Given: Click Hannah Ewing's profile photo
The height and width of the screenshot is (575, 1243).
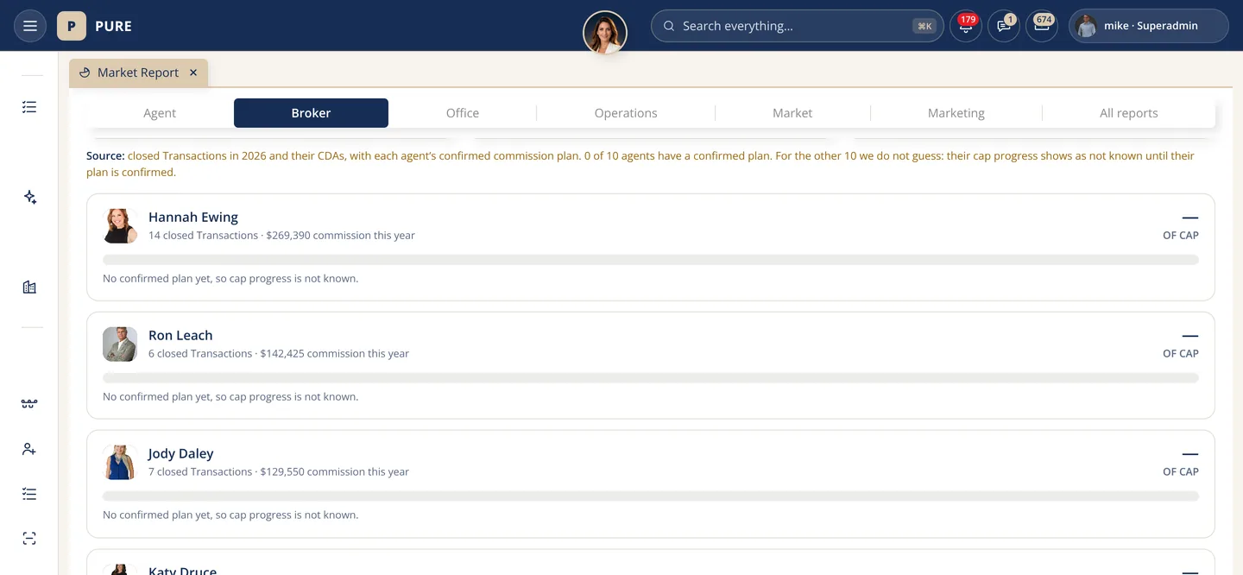Looking at the screenshot, I should click(120, 225).
